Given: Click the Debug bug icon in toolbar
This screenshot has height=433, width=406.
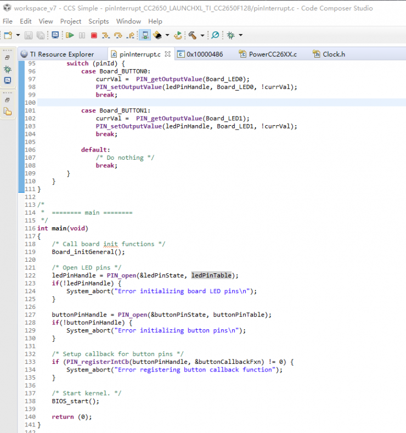Looking at the screenshot, I should [231, 35].
